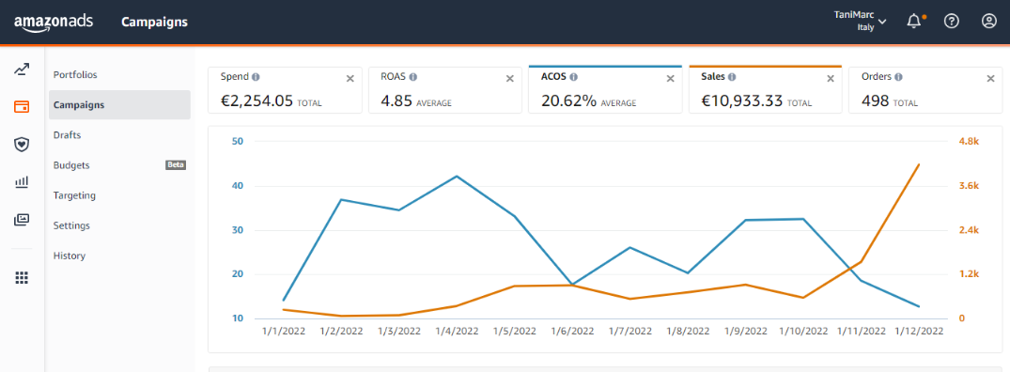Show info tooltip for Spend
This screenshot has width=1010, height=372.
(x=256, y=77)
